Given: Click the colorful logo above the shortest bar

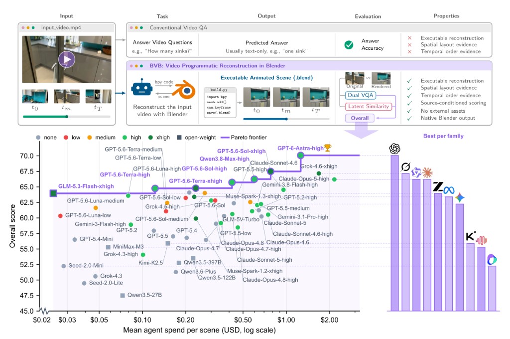Looking at the screenshot, I should click(492, 260).
